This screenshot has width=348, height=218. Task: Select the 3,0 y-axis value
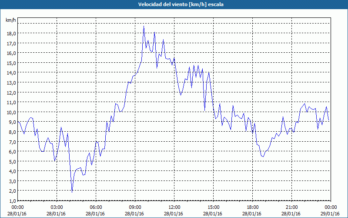click(x=13, y=181)
